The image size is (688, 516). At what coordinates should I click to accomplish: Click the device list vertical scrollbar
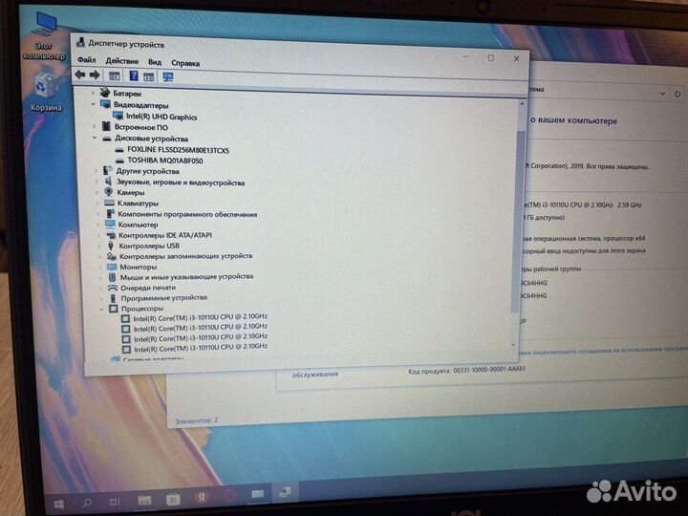[520, 220]
